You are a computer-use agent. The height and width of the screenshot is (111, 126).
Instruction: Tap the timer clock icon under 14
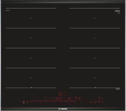(x=99, y=102)
